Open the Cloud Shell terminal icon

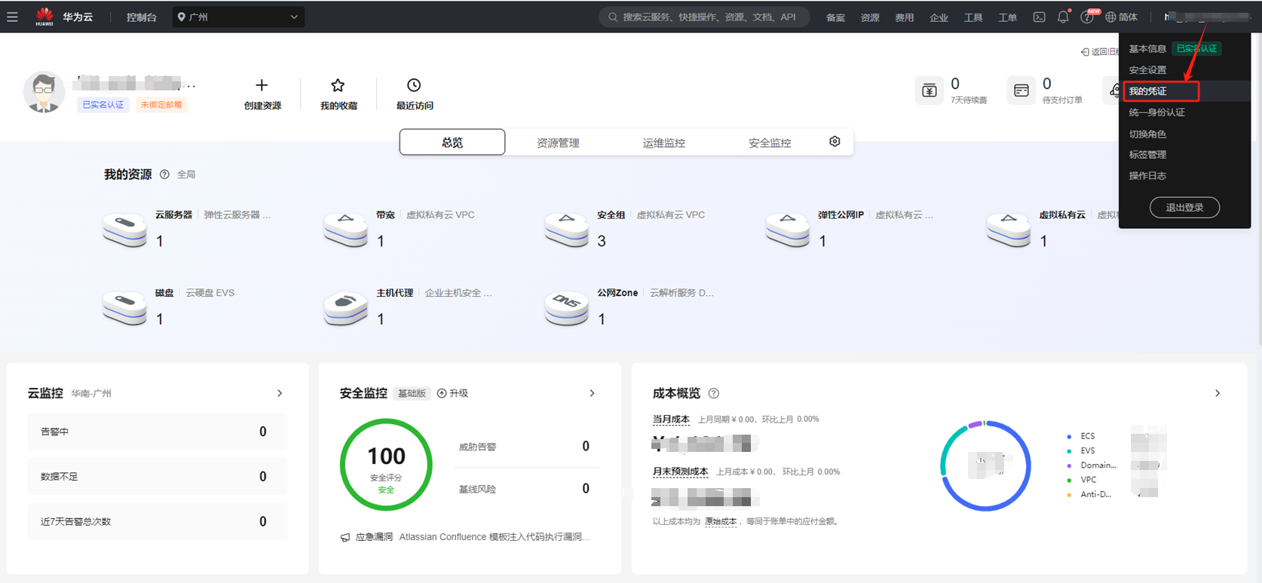[1039, 17]
